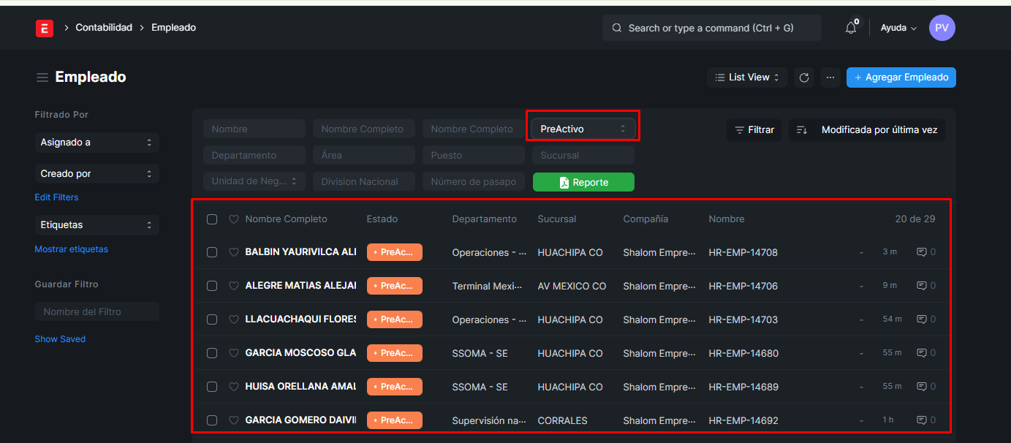Open the three-dots more options menu
Image resolution: width=1011 pixels, height=443 pixels.
pos(830,77)
